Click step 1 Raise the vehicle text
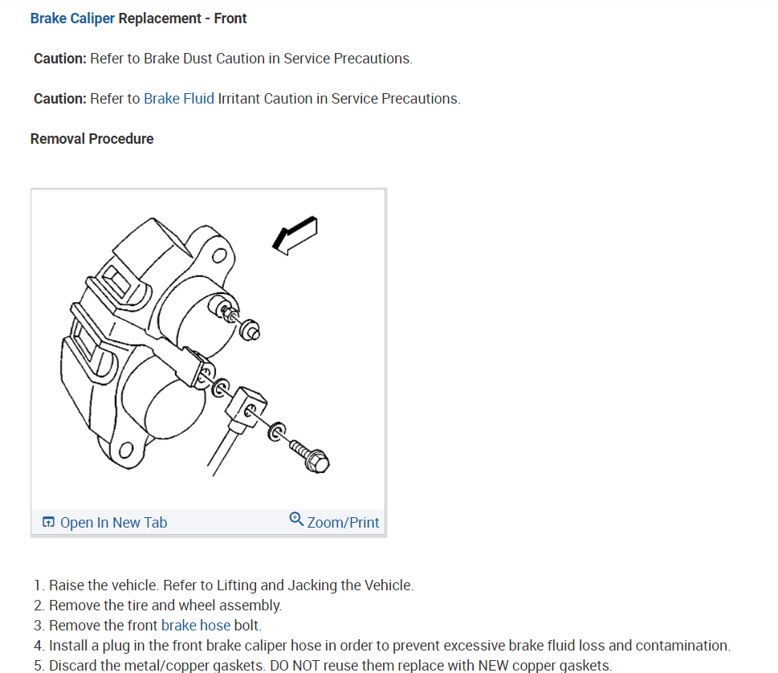The image size is (778, 673). pos(230,585)
